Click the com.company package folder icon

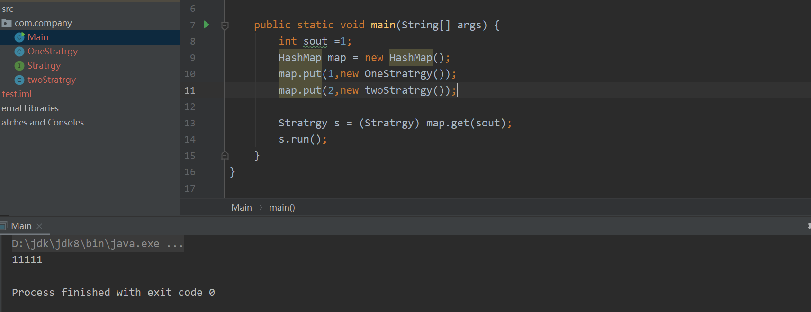[x=7, y=23]
